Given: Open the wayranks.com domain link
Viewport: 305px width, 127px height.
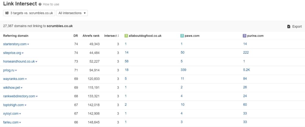Looking at the screenshot, I should click(x=14, y=79).
